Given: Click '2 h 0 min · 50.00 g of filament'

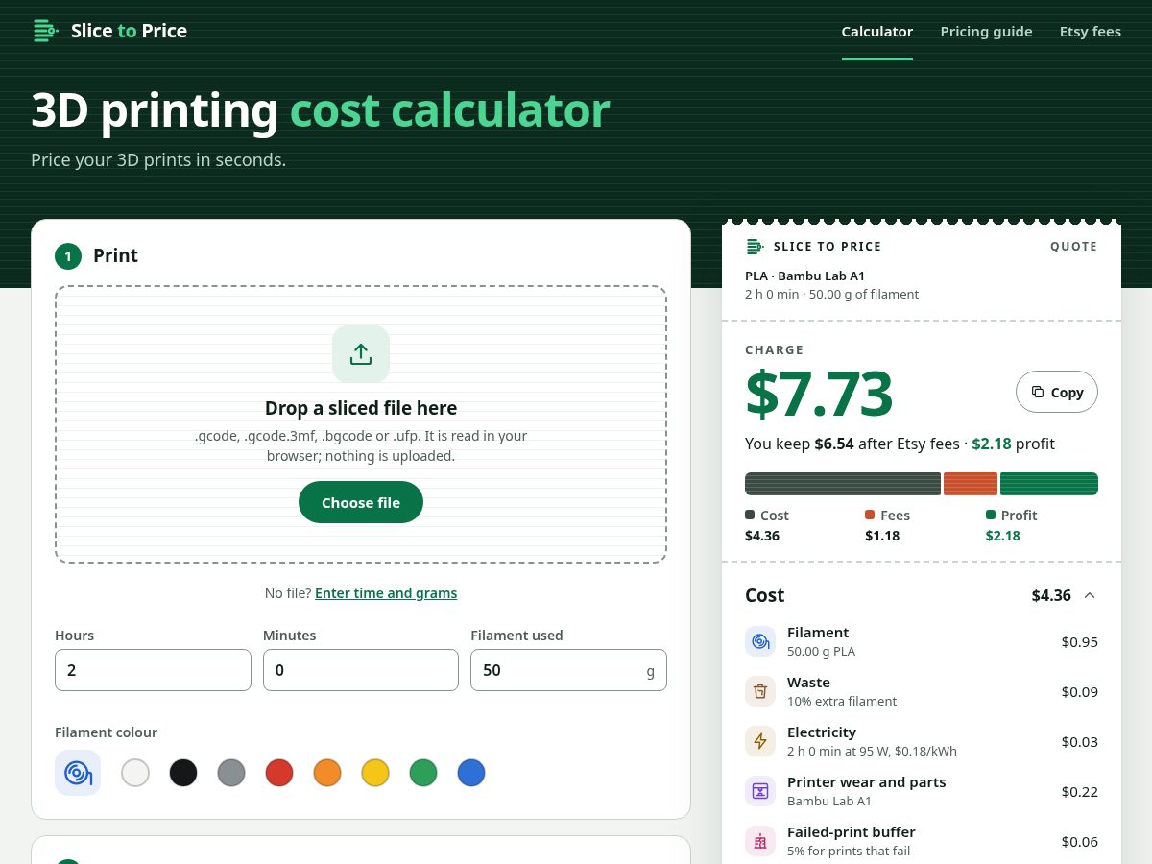Looking at the screenshot, I should click(x=831, y=294).
